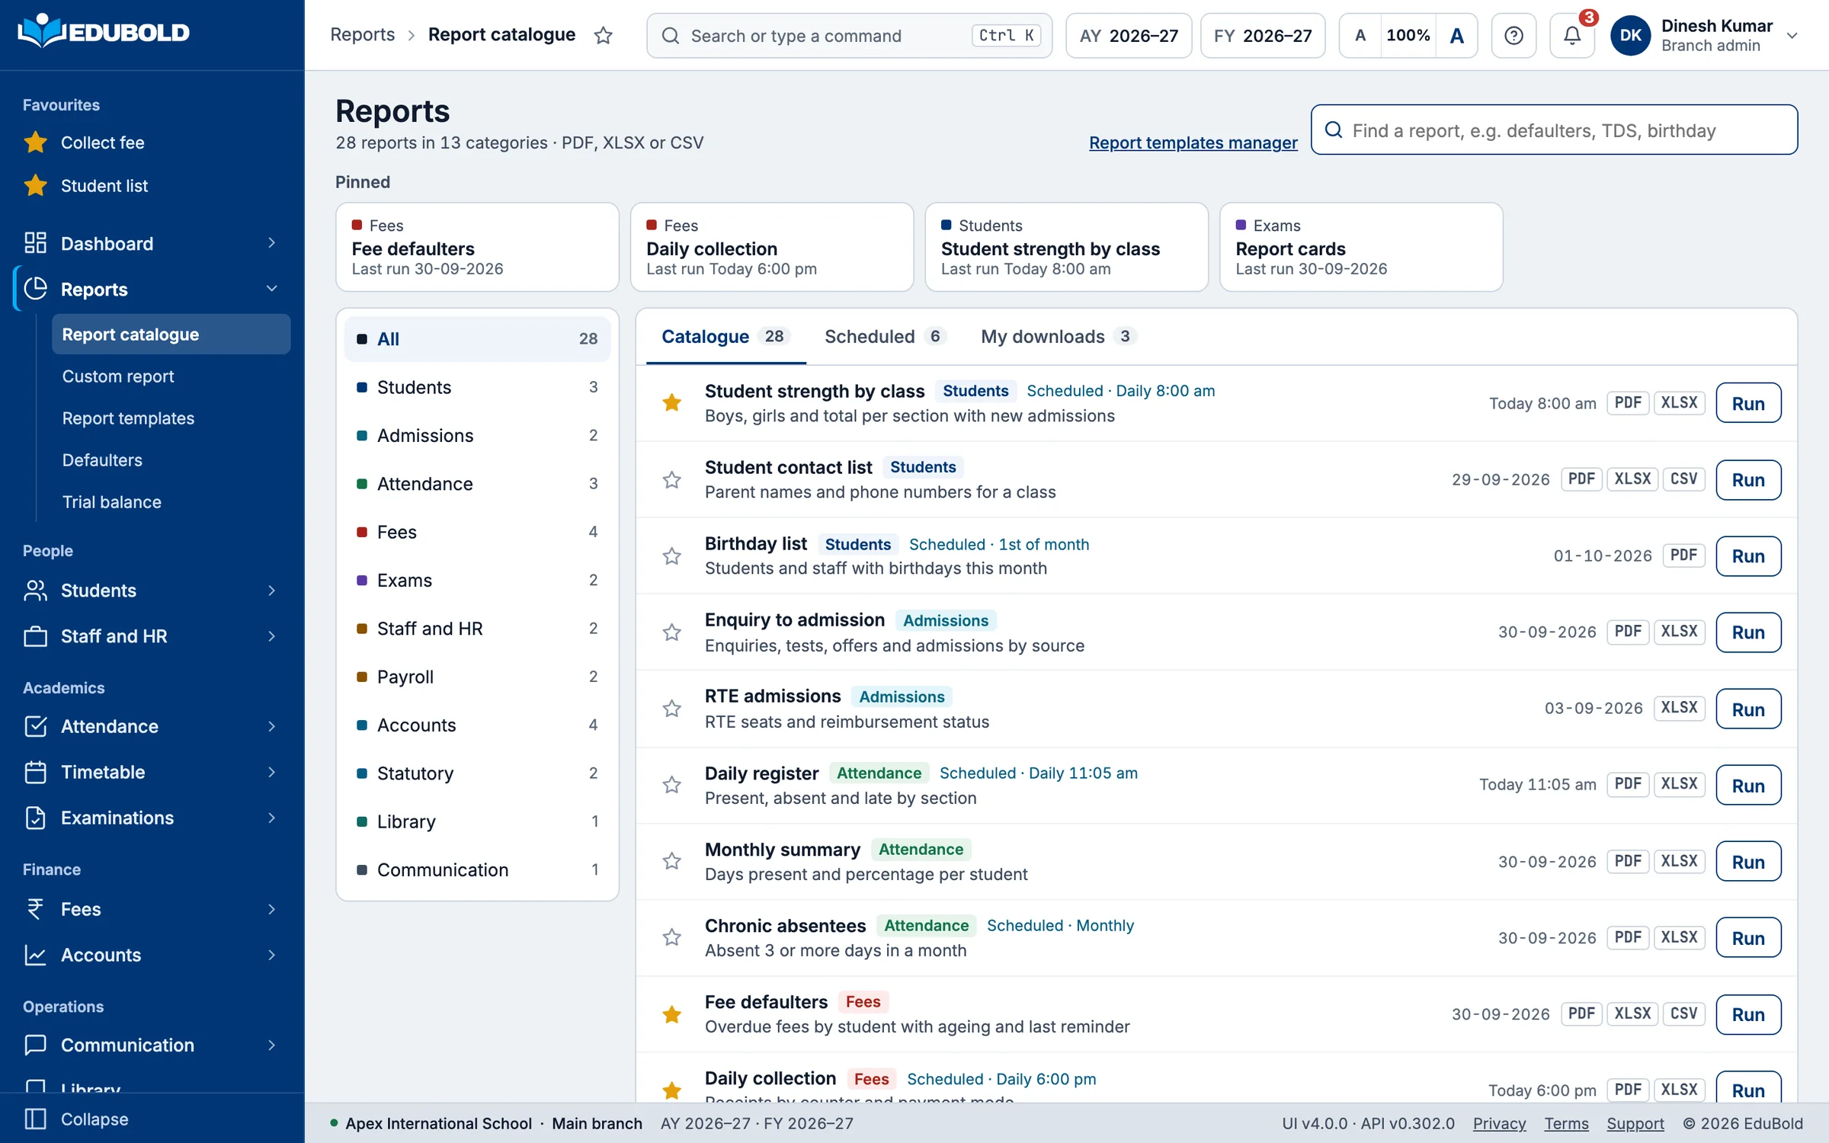Switch to the My downloads tab
This screenshot has height=1143, width=1829.
(x=1058, y=337)
